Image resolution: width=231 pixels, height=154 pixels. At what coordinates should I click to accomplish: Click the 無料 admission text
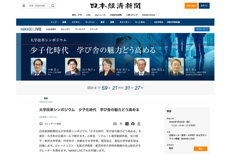[171, 148]
